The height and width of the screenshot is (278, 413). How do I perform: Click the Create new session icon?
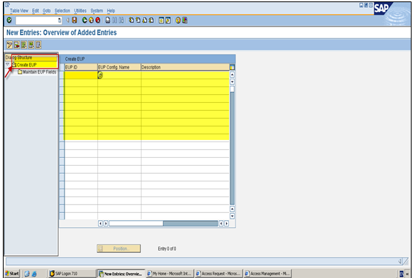click(x=161, y=20)
